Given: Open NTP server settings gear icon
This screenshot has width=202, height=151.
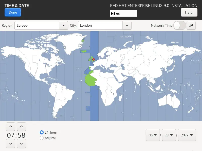Looking at the screenshot, I should point(191,25).
